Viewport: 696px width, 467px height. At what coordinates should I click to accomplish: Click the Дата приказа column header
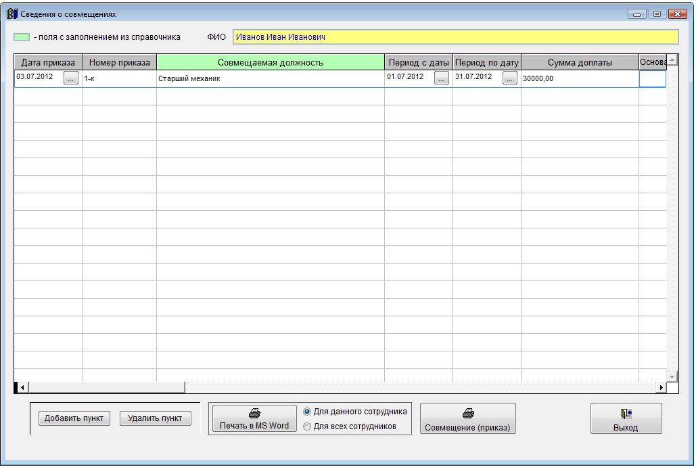[48, 63]
